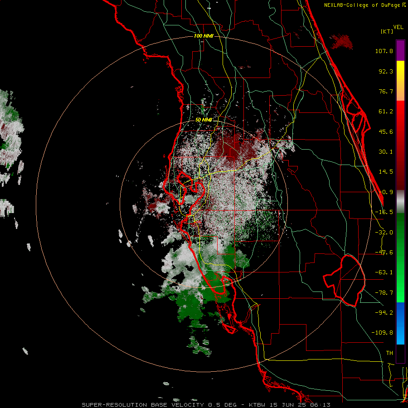Click the -63.1 legend value
The width and height of the screenshot is (408, 408).
click(x=384, y=272)
